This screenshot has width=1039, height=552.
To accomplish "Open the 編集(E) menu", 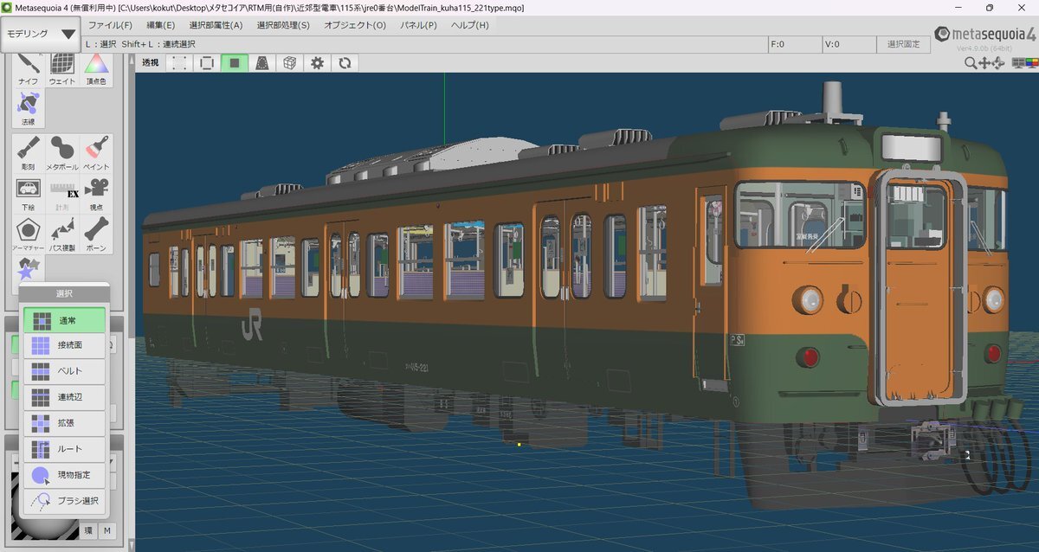I will tap(160, 25).
